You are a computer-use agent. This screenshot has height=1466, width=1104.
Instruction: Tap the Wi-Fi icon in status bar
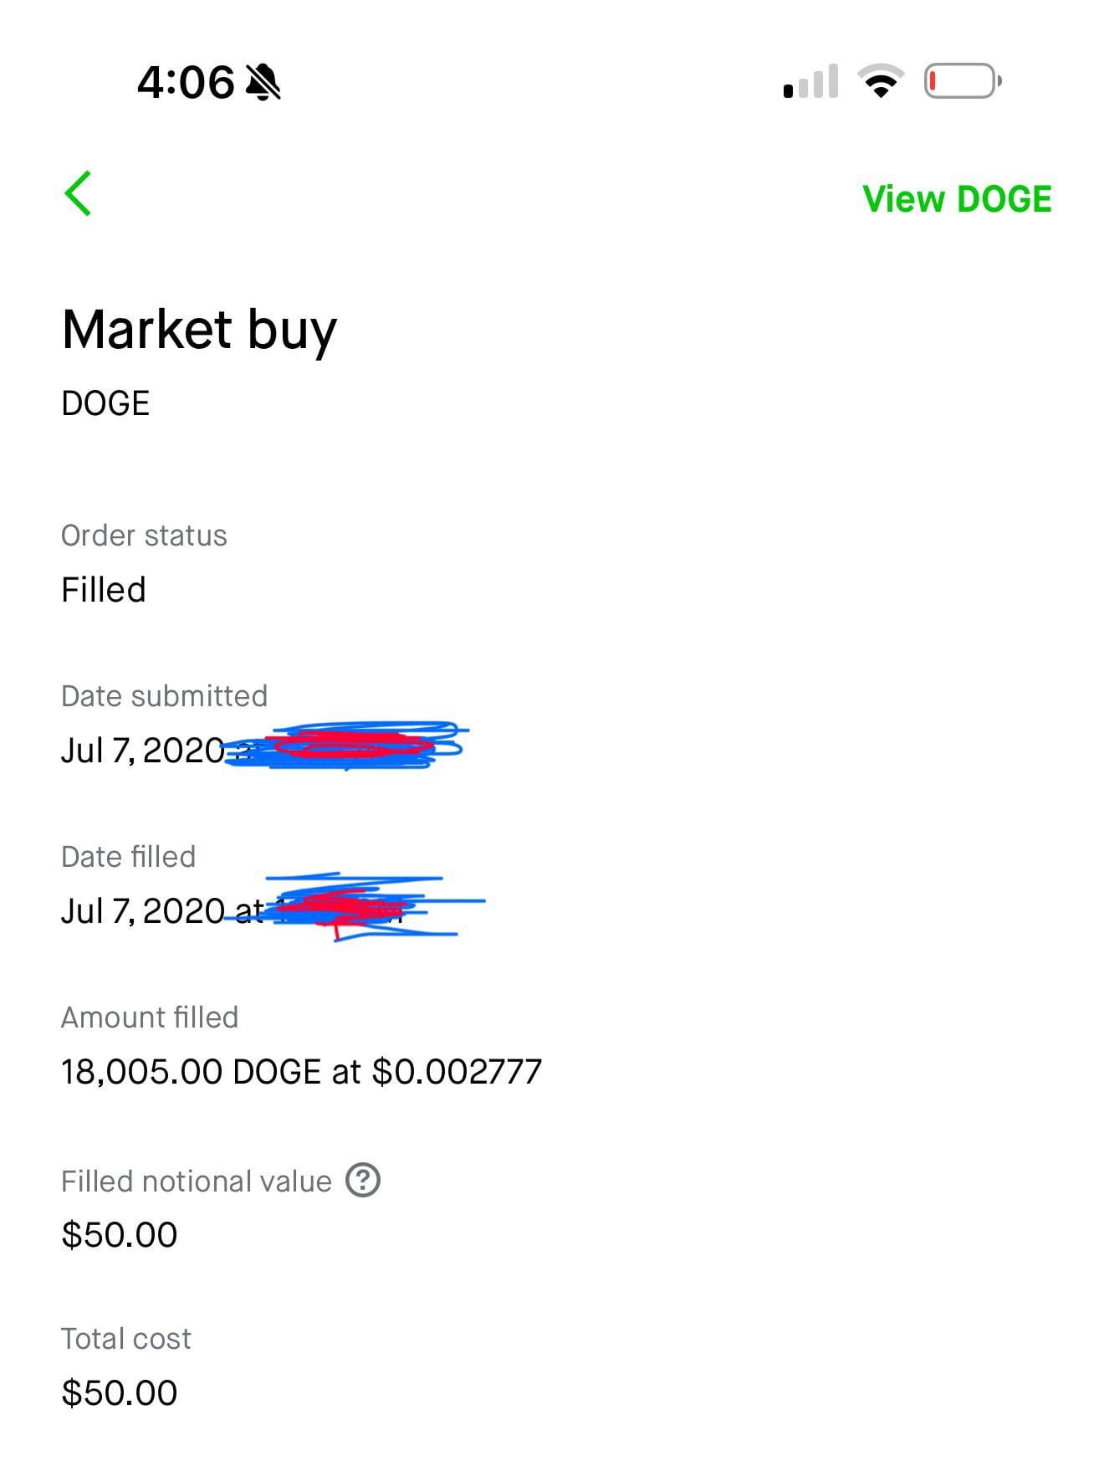click(x=880, y=81)
